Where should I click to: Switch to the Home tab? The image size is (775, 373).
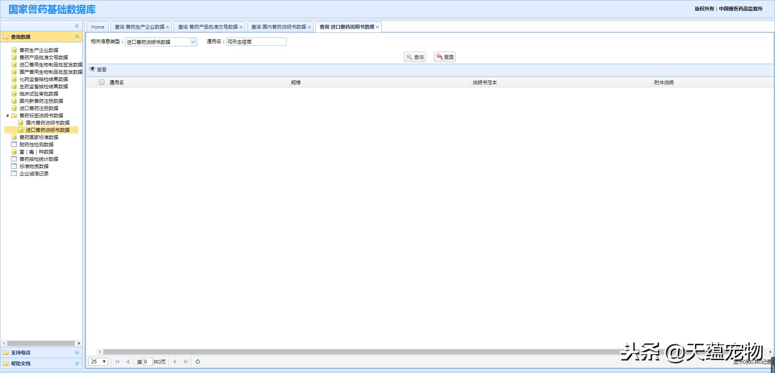coord(98,27)
